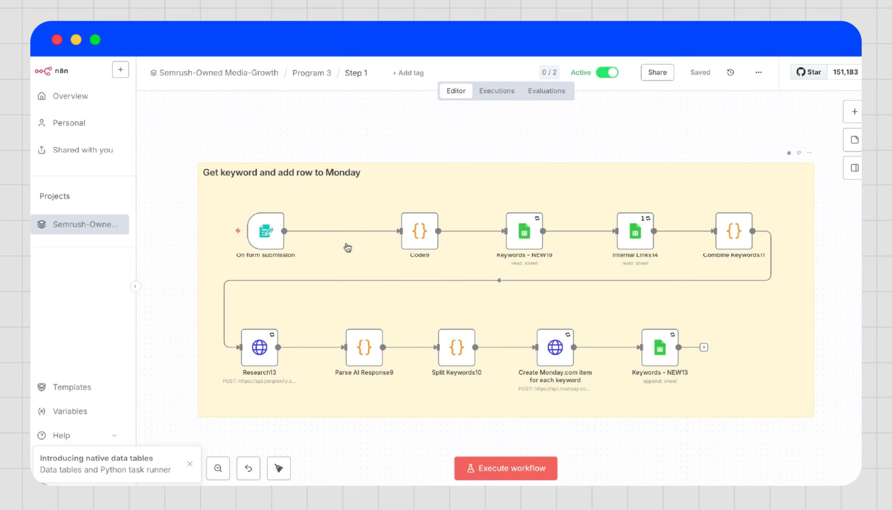
Task: Click the sticky note title text
Action: click(282, 173)
